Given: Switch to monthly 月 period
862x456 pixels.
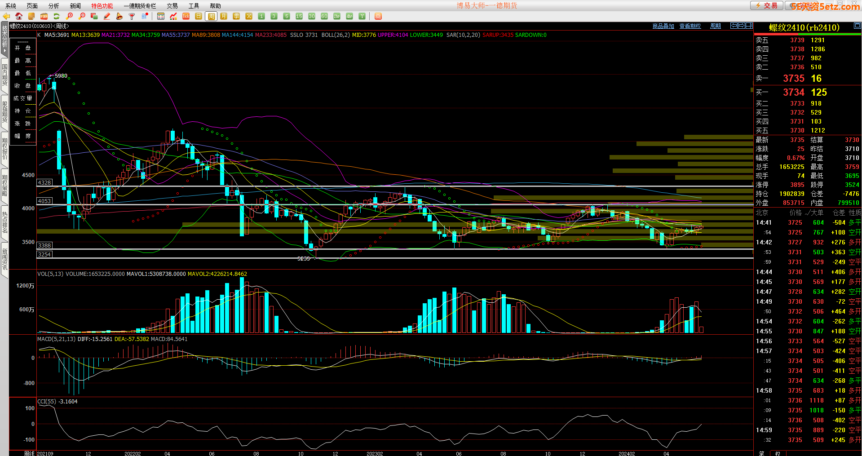Looking at the screenshot, I should (x=224, y=16).
